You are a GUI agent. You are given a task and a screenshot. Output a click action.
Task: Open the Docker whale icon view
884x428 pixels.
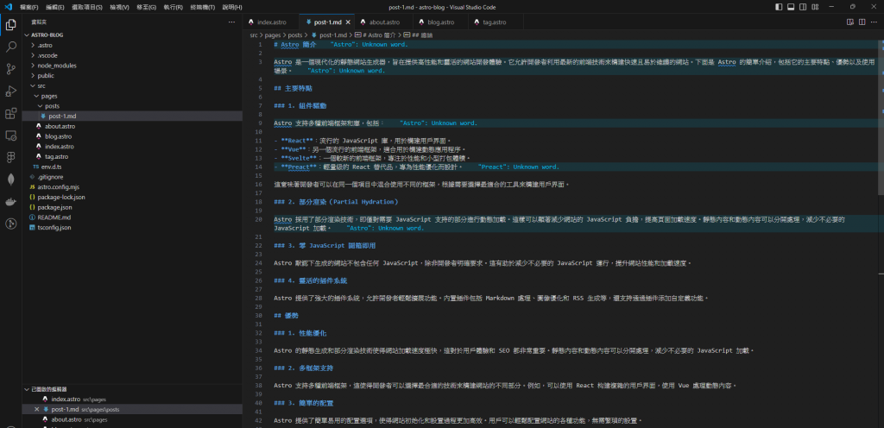(10, 202)
